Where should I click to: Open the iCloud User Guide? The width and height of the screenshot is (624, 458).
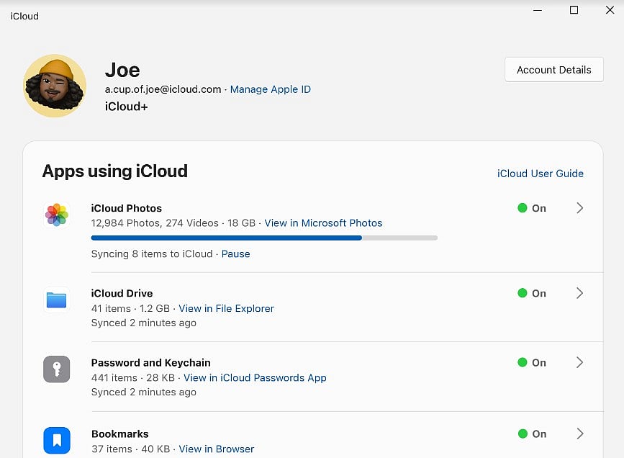click(x=541, y=174)
